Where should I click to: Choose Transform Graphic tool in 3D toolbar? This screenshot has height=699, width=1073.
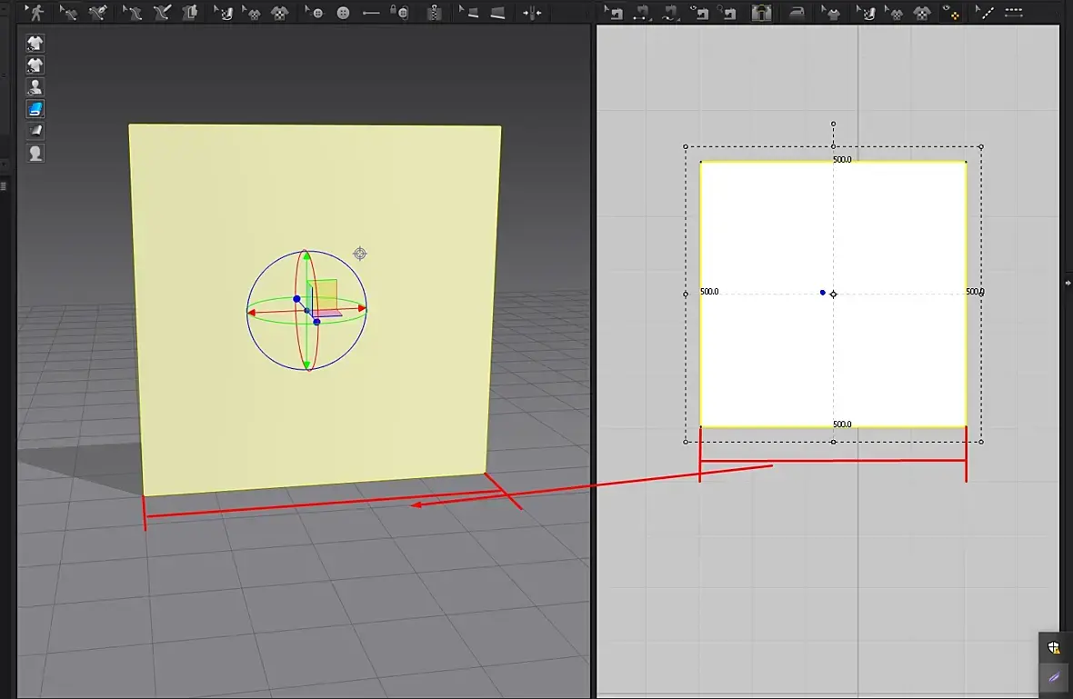tap(250, 13)
